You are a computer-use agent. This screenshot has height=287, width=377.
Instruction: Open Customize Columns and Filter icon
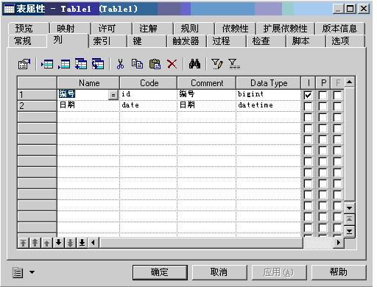(x=217, y=64)
